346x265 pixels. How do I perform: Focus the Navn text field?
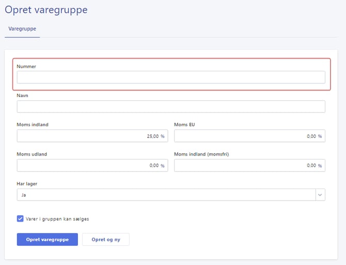point(170,106)
